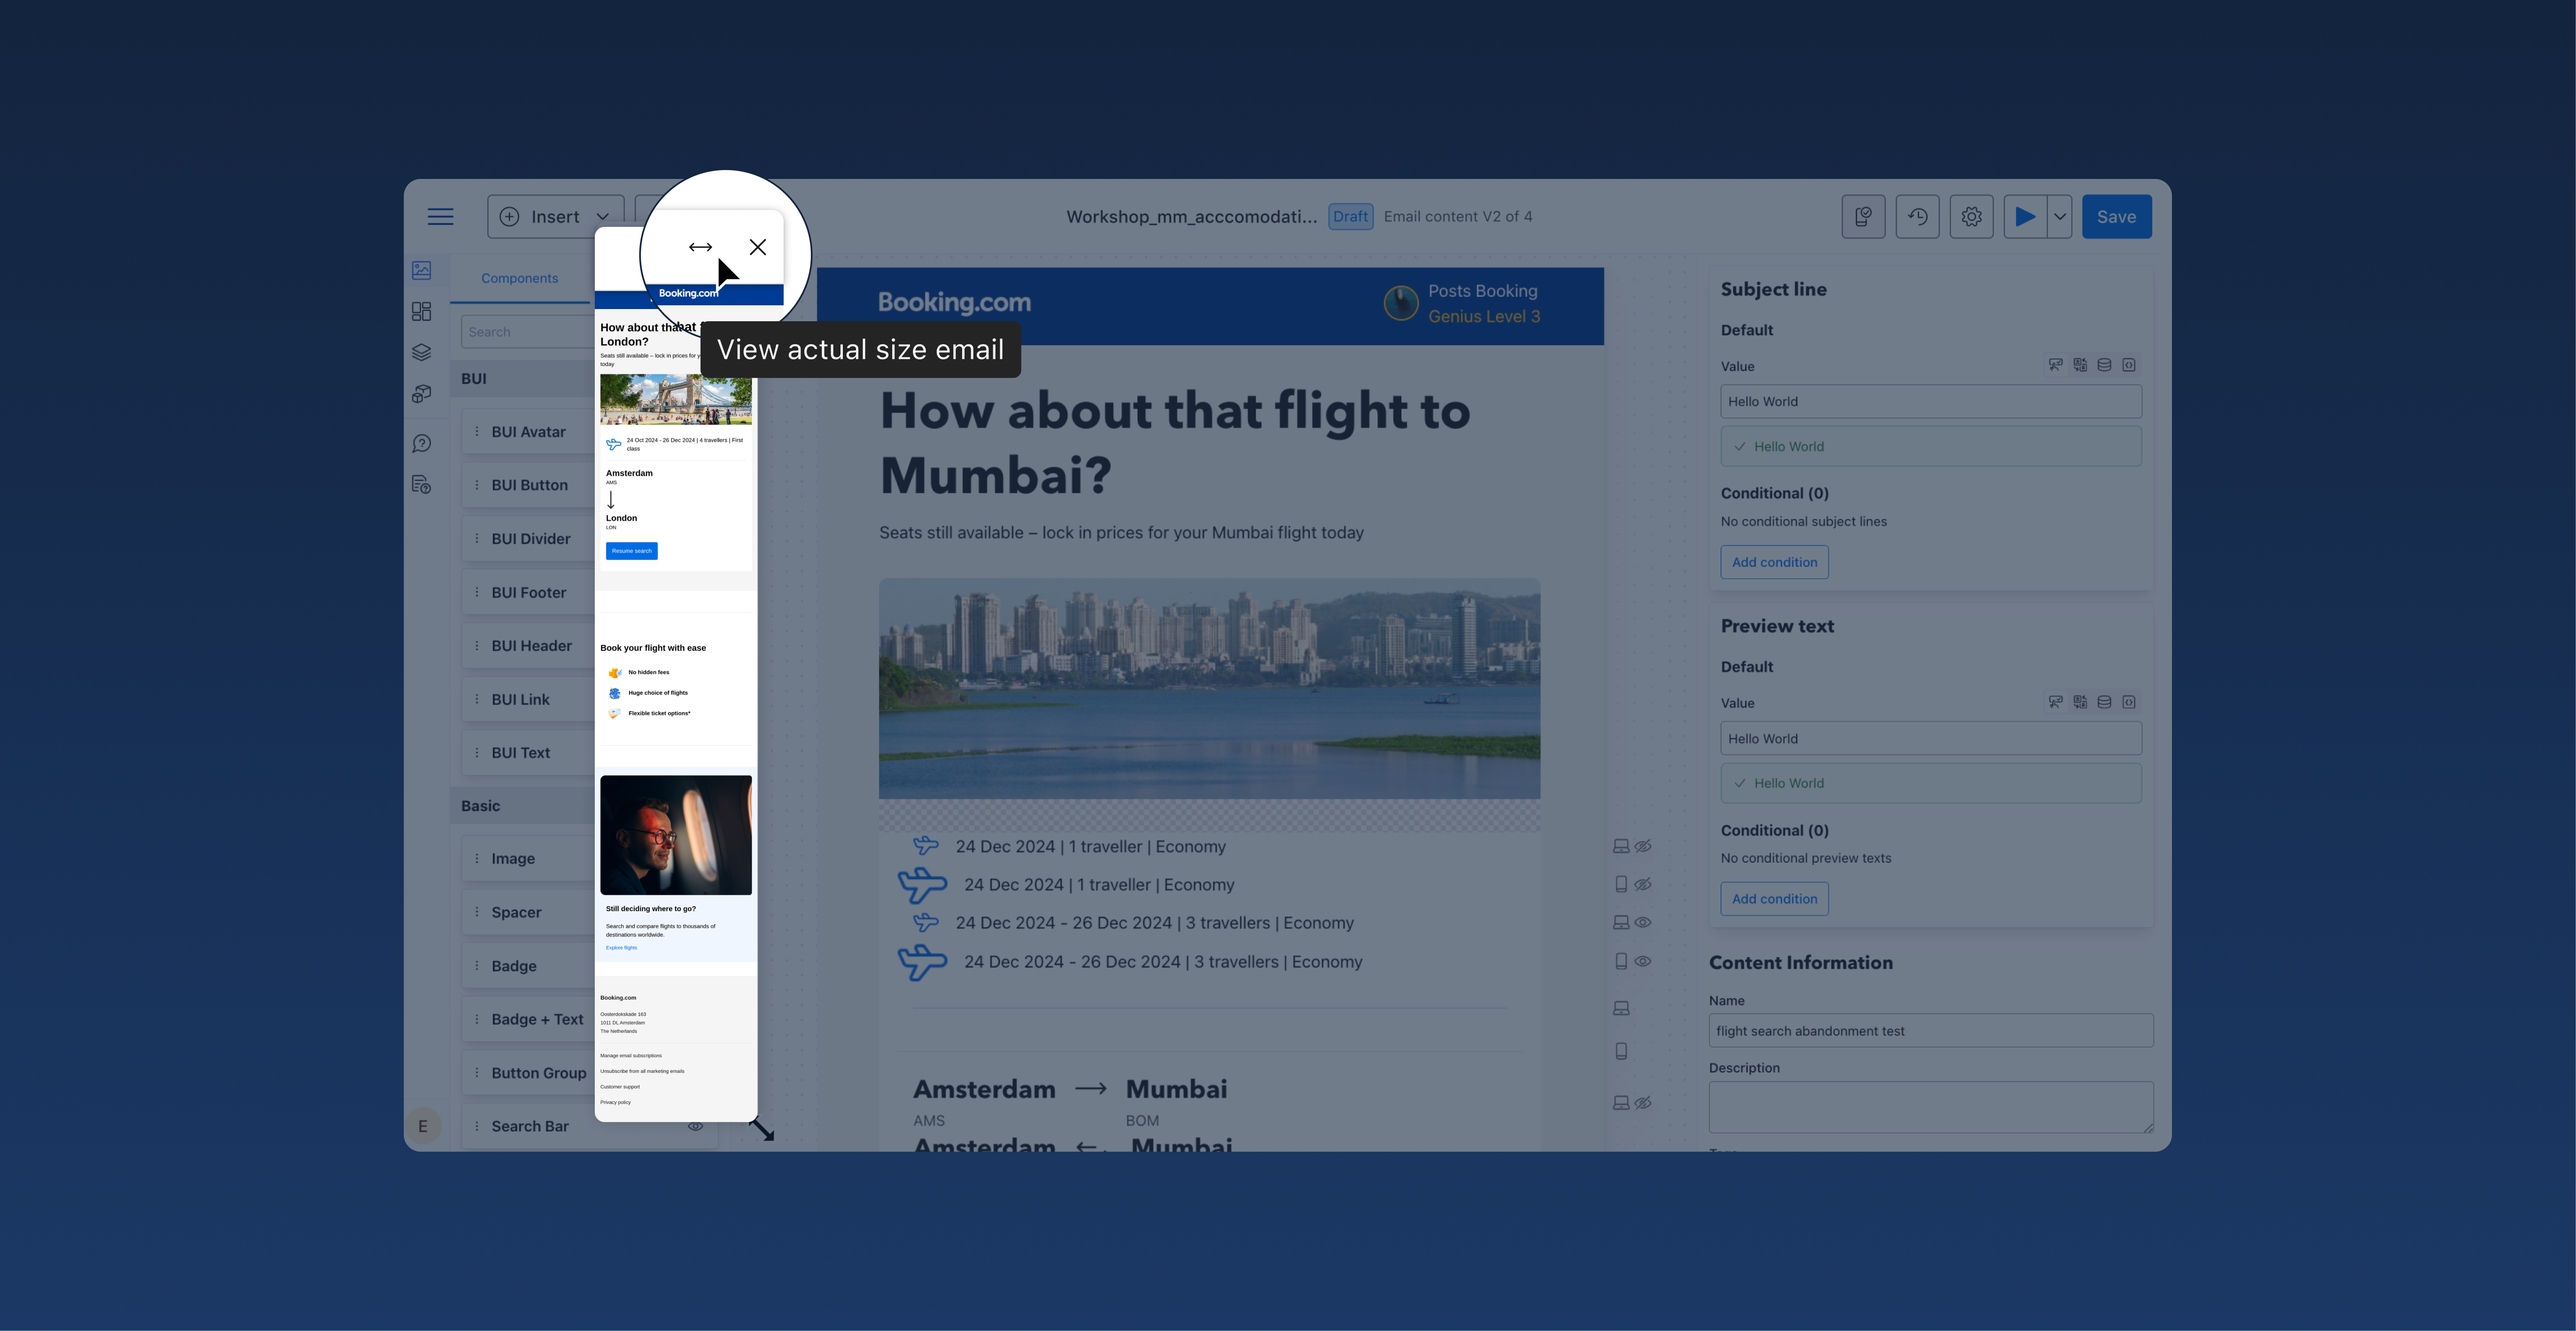Viewport: 2576px width, 1331px height.
Task: Select the Badge + Text component
Action: tap(528, 1020)
